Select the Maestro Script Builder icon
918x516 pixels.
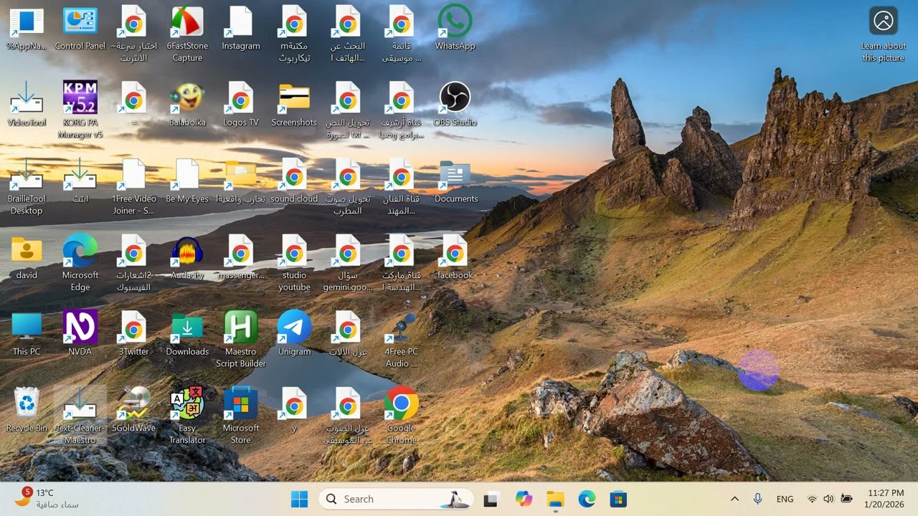pyautogui.click(x=241, y=340)
